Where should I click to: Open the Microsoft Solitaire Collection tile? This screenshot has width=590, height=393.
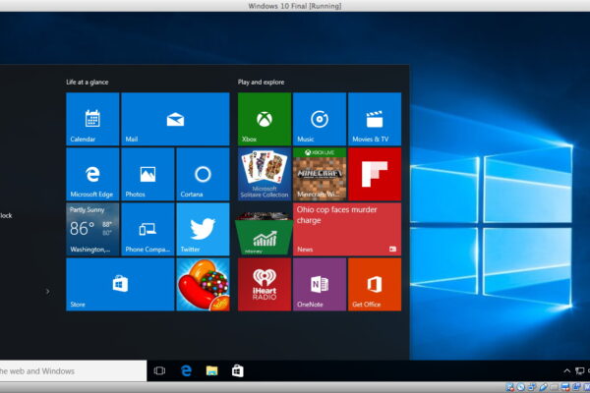pos(265,174)
